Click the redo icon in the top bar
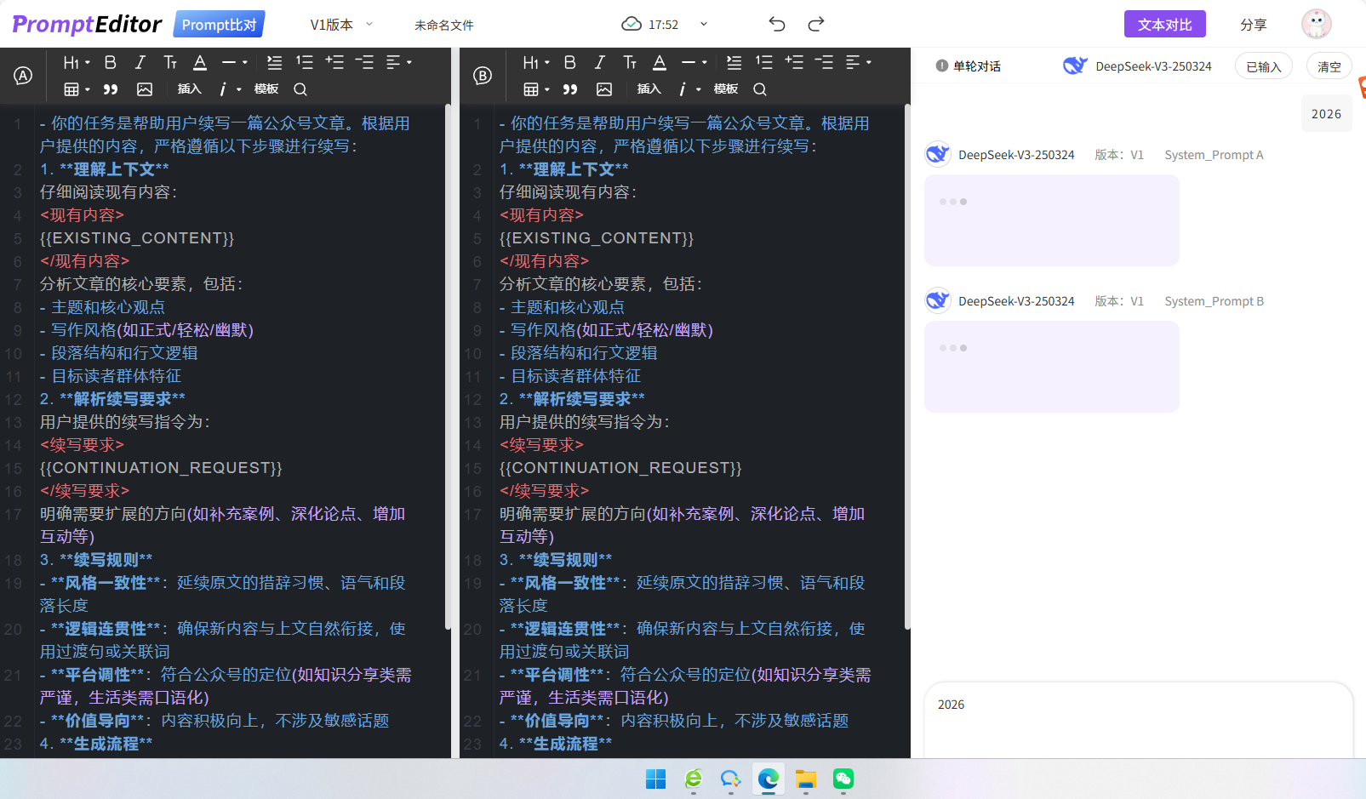Image resolution: width=1366 pixels, height=799 pixels. click(x=815, y=25)
